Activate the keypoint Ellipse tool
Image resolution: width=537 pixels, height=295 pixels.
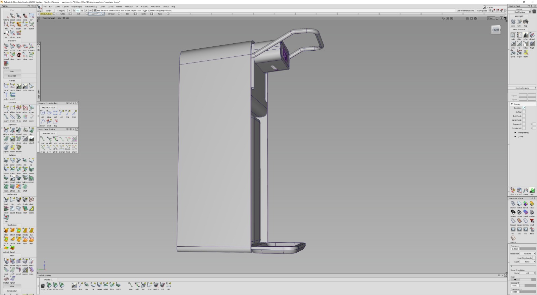pyautogui.click(x=49, y=113)
